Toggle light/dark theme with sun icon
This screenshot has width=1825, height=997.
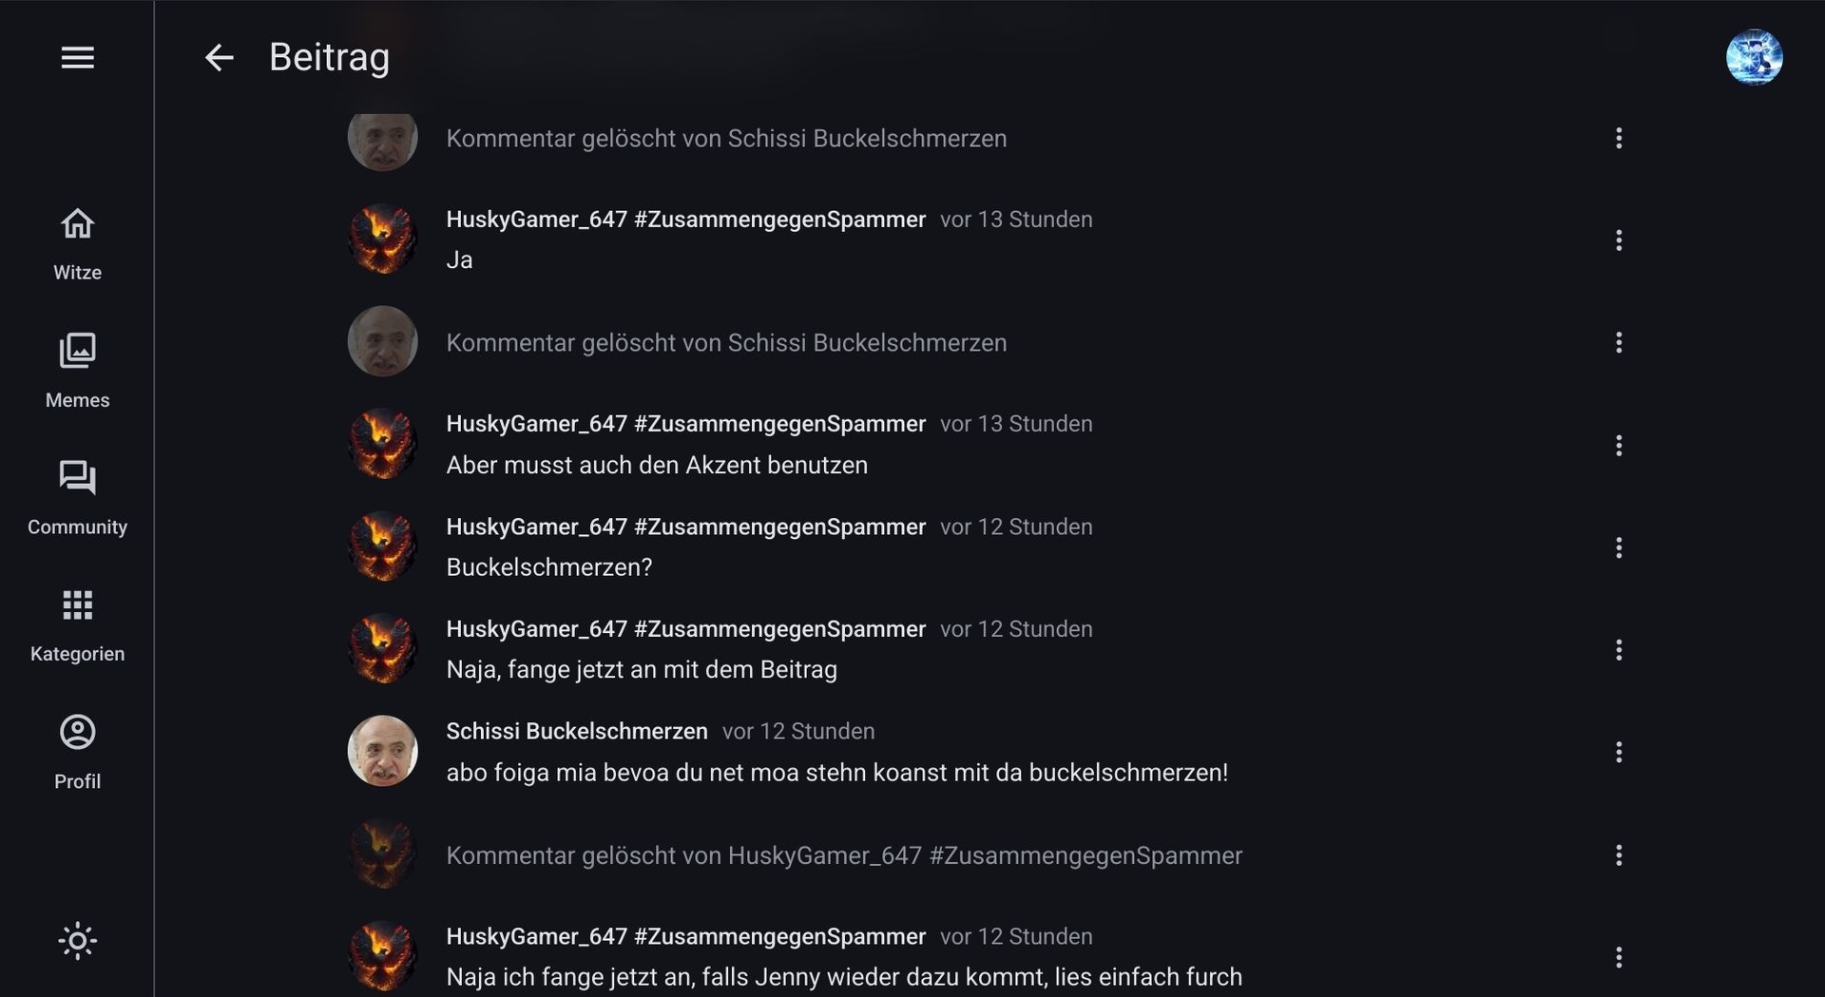tap(77, 941)
